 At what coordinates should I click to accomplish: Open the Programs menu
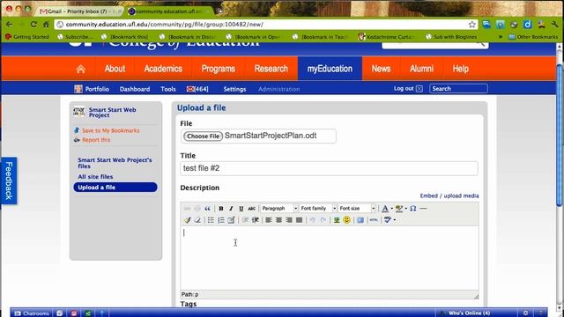pyautogui.click(x=218, y=69)
